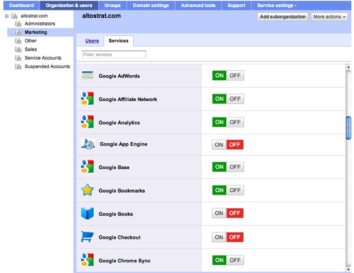Image resolution: width=354 pixels, height=273 pixels.
Task: Turn off Google Chrome Sync
Action: click(235, 260)
